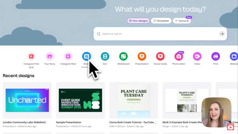
Task: Open the Instagram Post design icon
Action: point(31,56)
